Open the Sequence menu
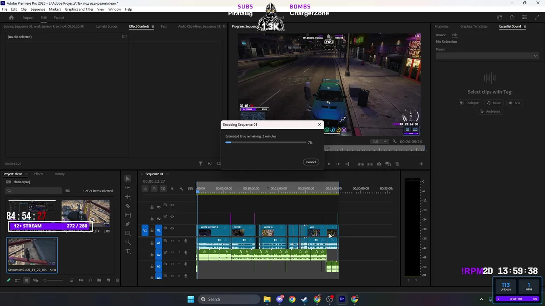The image size is (545, 306). pos(38,9)
